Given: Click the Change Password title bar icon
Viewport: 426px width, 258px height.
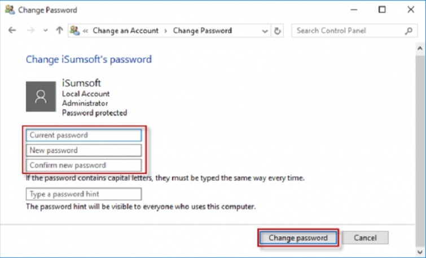Looking at the screenshot, I should tap(10, 10).
